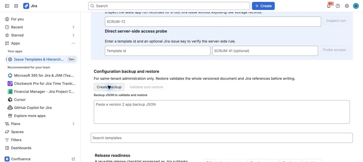
Task: Click the Your apps label
Action: pos(15,51)
